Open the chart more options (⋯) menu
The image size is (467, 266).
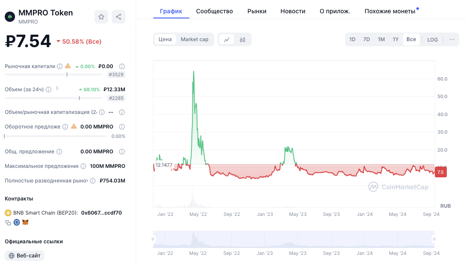[x=452, y=39]
